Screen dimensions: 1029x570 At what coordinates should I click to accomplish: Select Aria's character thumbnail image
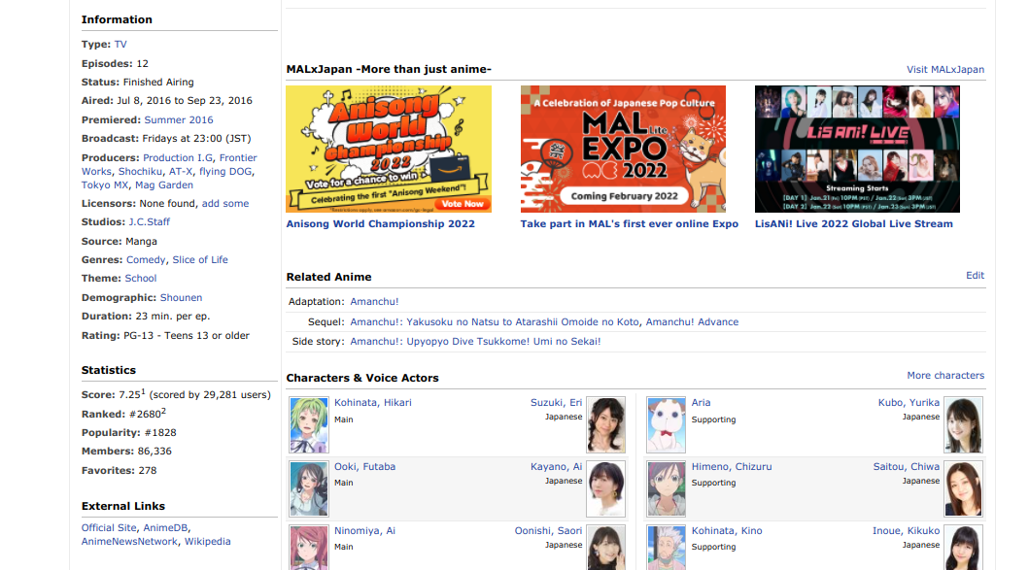pyautogui.click(x=667, y=424)
